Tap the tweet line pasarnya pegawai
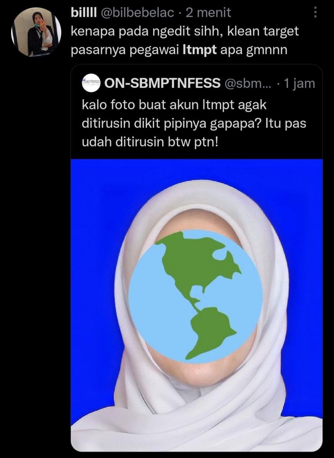This screenshot has height=458, width=334. [x=125, y=50]
